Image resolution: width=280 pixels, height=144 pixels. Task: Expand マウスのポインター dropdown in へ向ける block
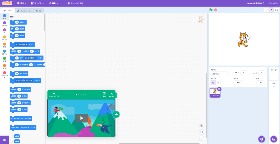click(x=24, y=80)
